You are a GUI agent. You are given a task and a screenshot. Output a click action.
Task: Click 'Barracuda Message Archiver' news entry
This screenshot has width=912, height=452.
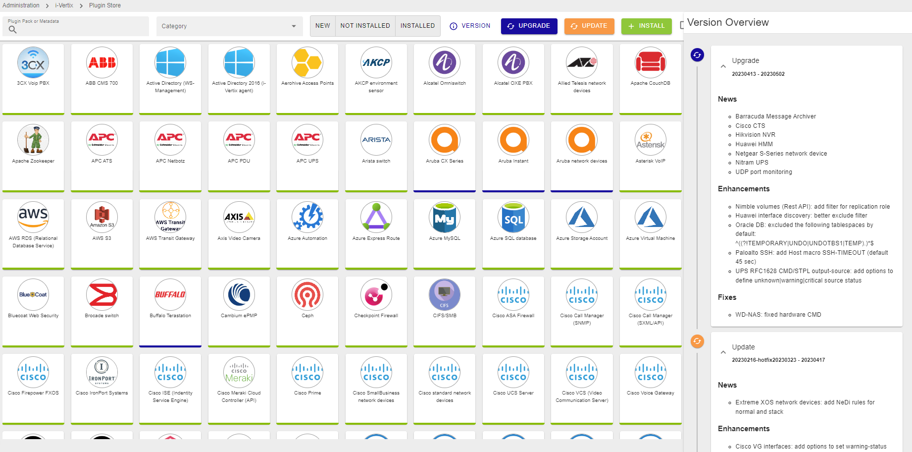[x=775, y=116]
